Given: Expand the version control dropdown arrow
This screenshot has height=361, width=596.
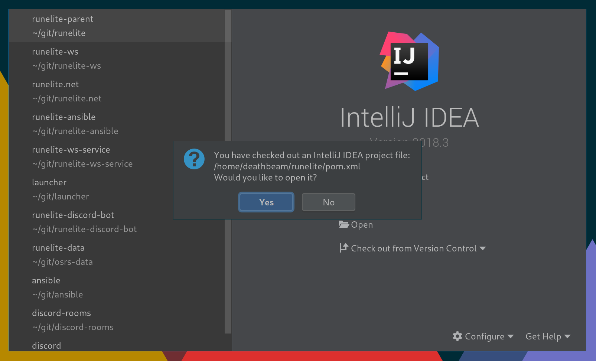Looking at the screenshot, I should click(483, 248).
